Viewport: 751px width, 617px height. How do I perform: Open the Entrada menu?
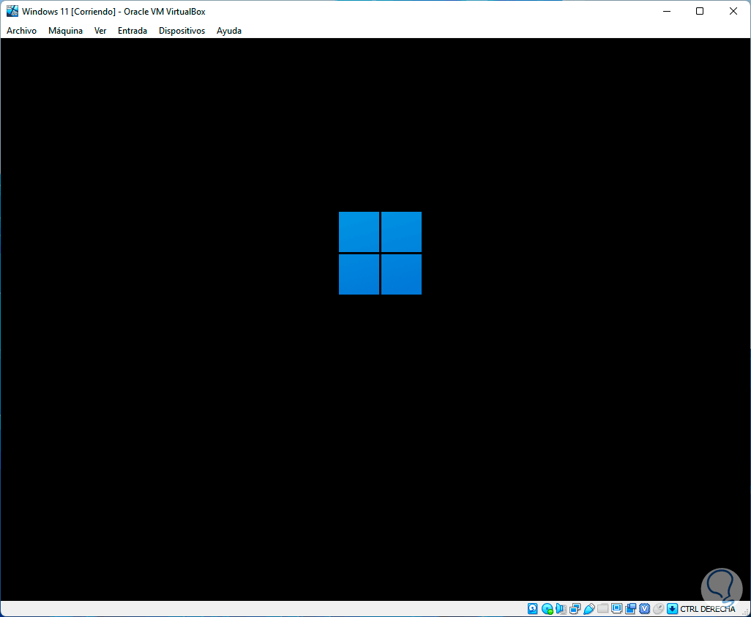tap(132, 31)
